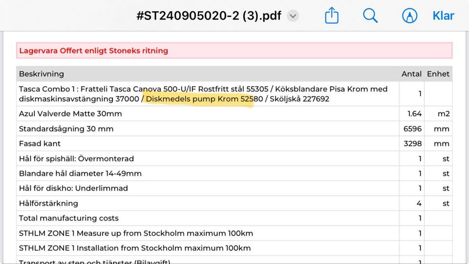Select the Azul Valverde Matte 30mm row
This screenshot has width=469, height=264.
coord(70,114)
